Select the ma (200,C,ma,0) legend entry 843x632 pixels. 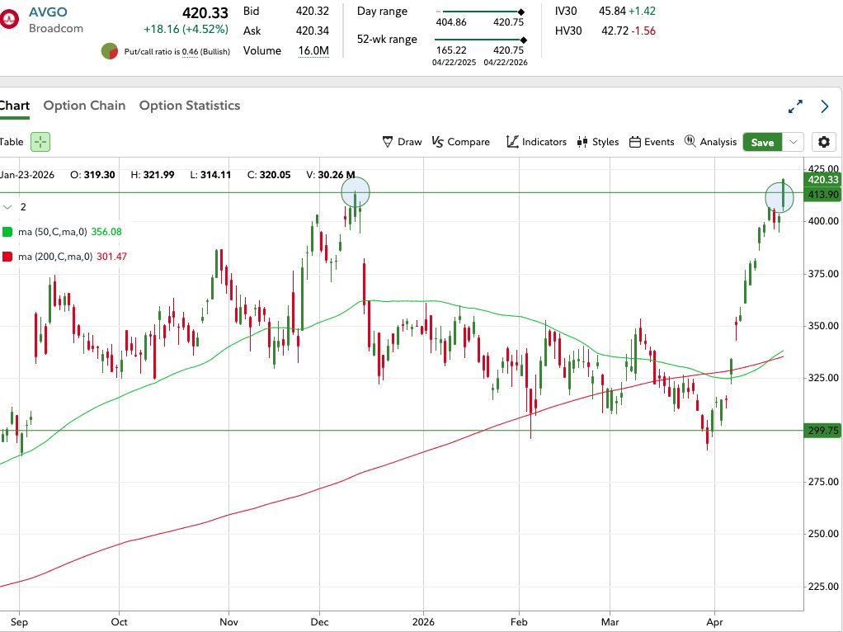(x=55, y=257)
